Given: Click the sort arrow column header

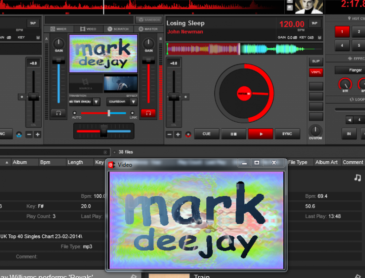Looking at the screenshot, I should tap(7, 162).
